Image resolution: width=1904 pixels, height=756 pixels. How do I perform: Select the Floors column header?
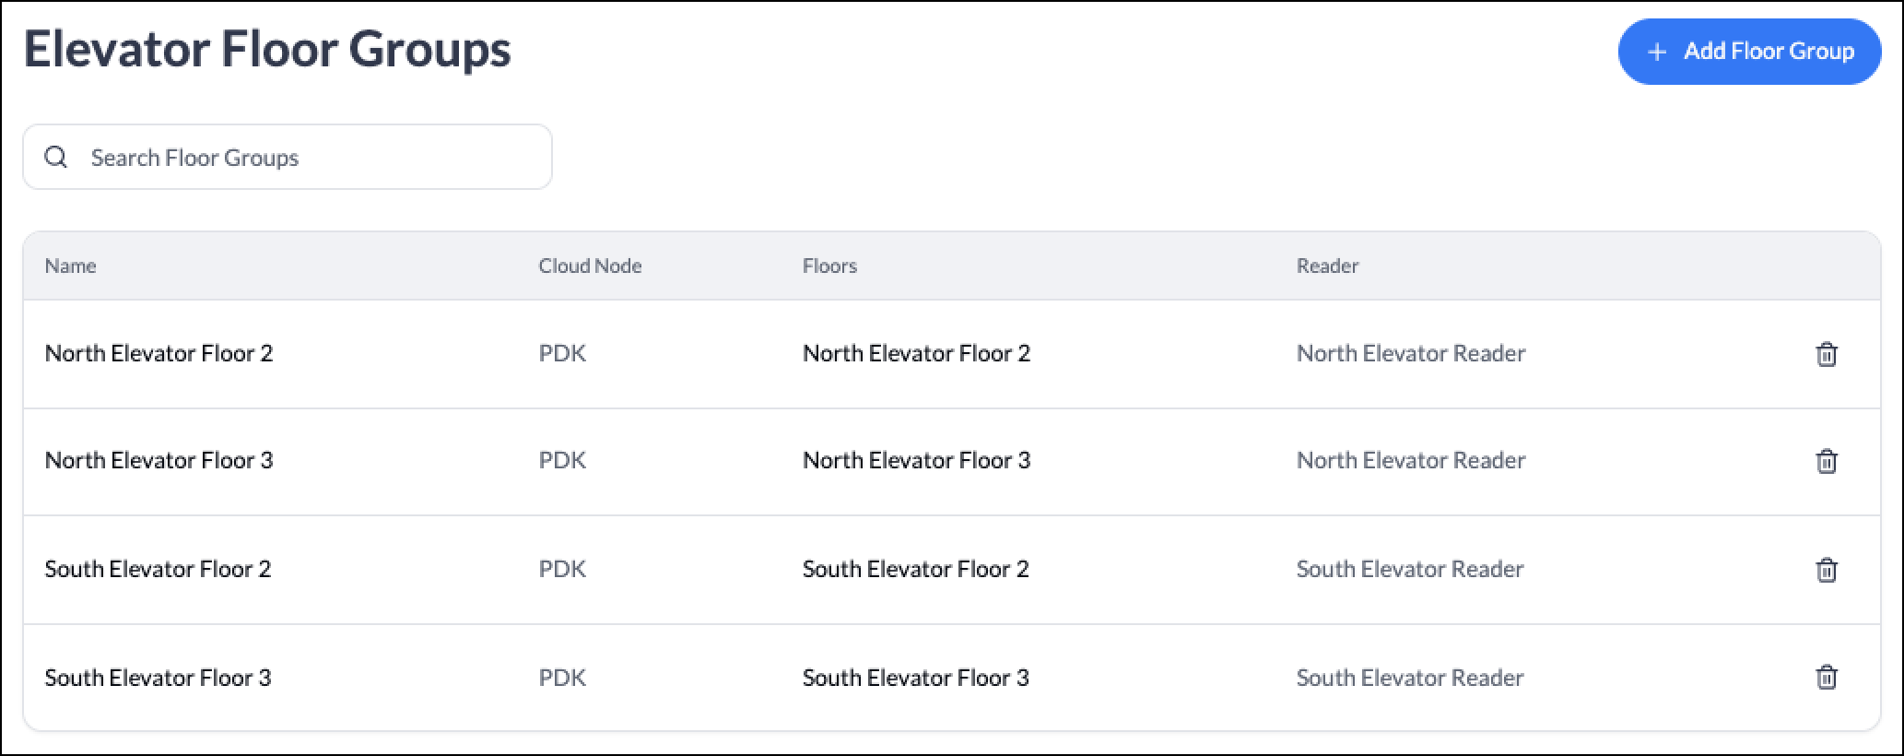coord(829,266)
